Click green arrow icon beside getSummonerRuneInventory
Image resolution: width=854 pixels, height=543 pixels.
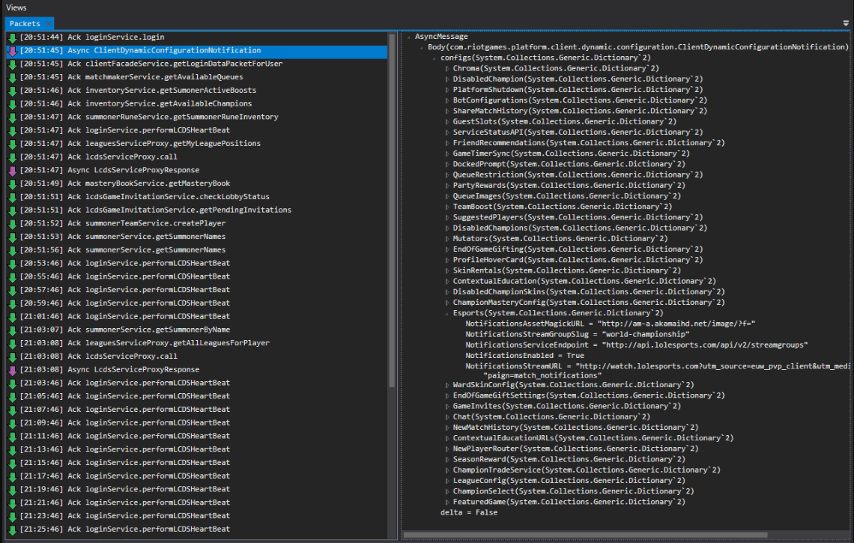point(13,118)
